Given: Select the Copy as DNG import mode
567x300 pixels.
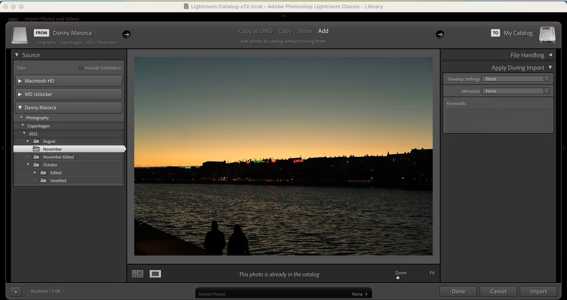Looking at the screenshot, I should click(256, 31).
